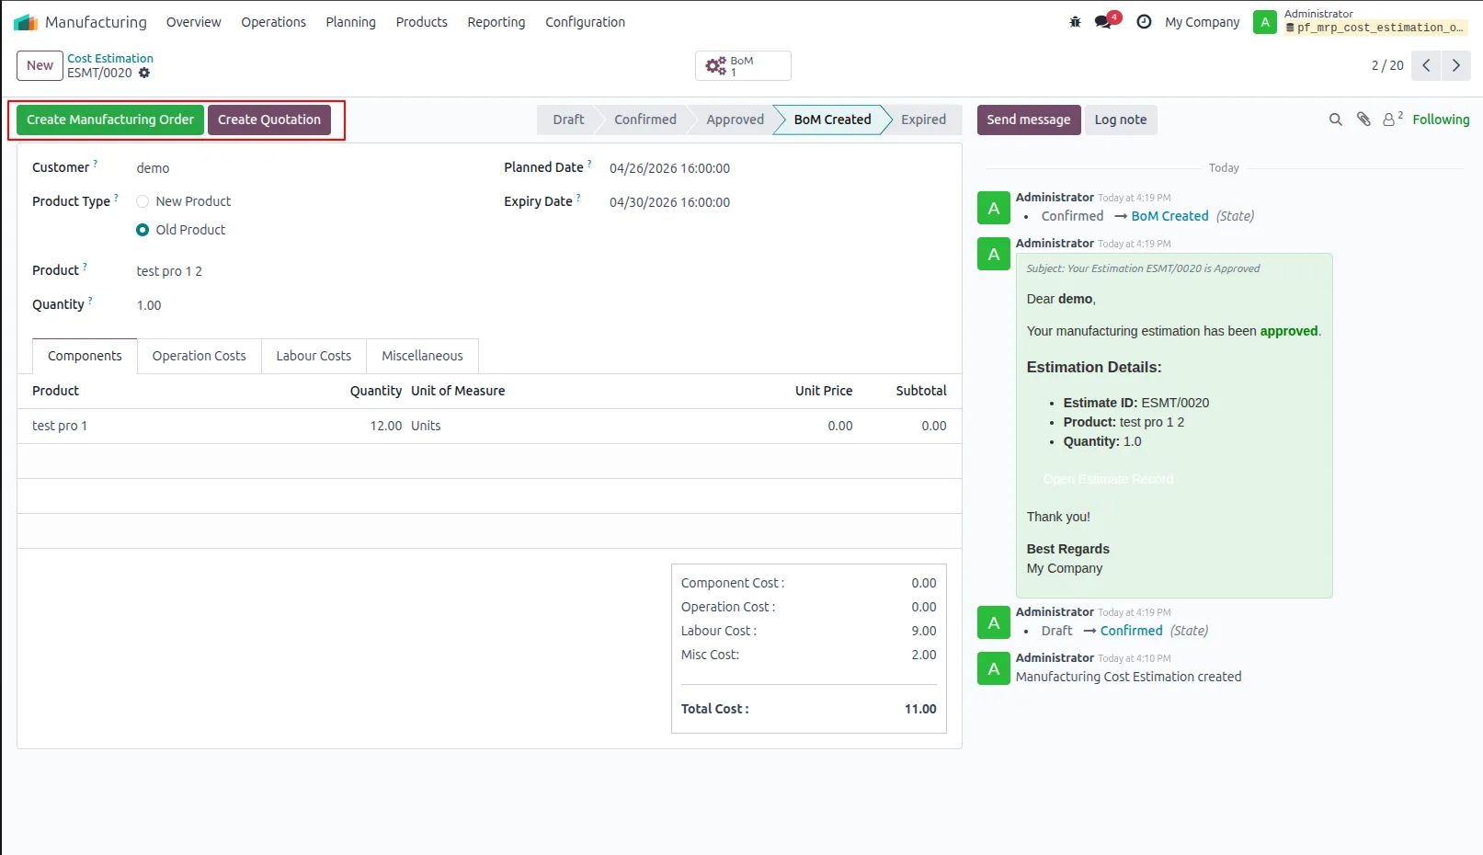The height and width of the screenshot is (855, 1483).
Task: Open the BoM smart button
Action: coord(743,66)
